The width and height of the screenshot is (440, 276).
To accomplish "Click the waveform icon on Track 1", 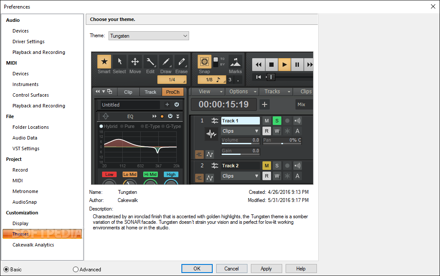I will (211, 134).
